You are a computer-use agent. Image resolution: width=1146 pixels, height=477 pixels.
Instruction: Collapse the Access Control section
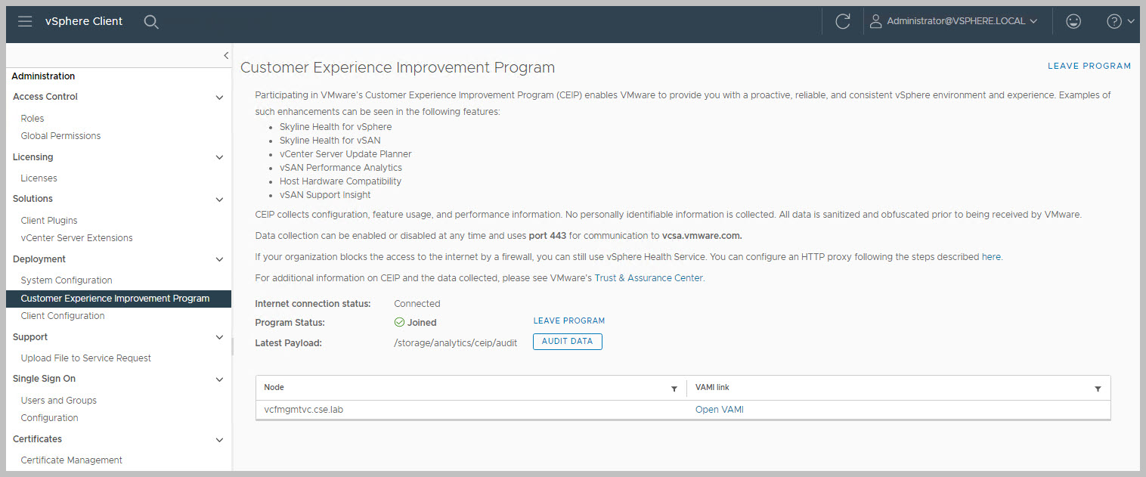point(219,98)
